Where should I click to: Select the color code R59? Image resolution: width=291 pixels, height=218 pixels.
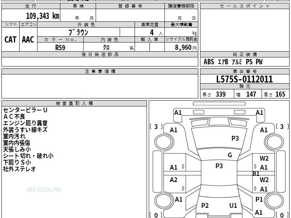coord(60,48)
